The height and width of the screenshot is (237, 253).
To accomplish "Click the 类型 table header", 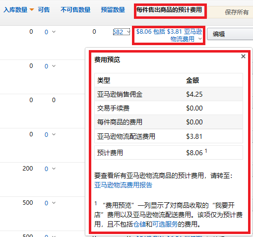I will [x=104, y=80].
